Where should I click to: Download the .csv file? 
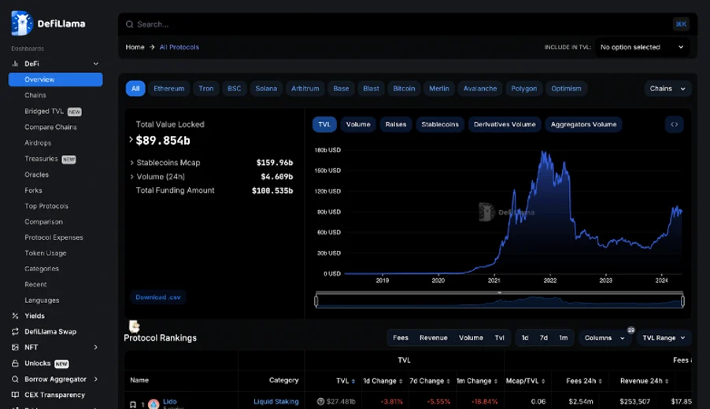click(158, 297)
